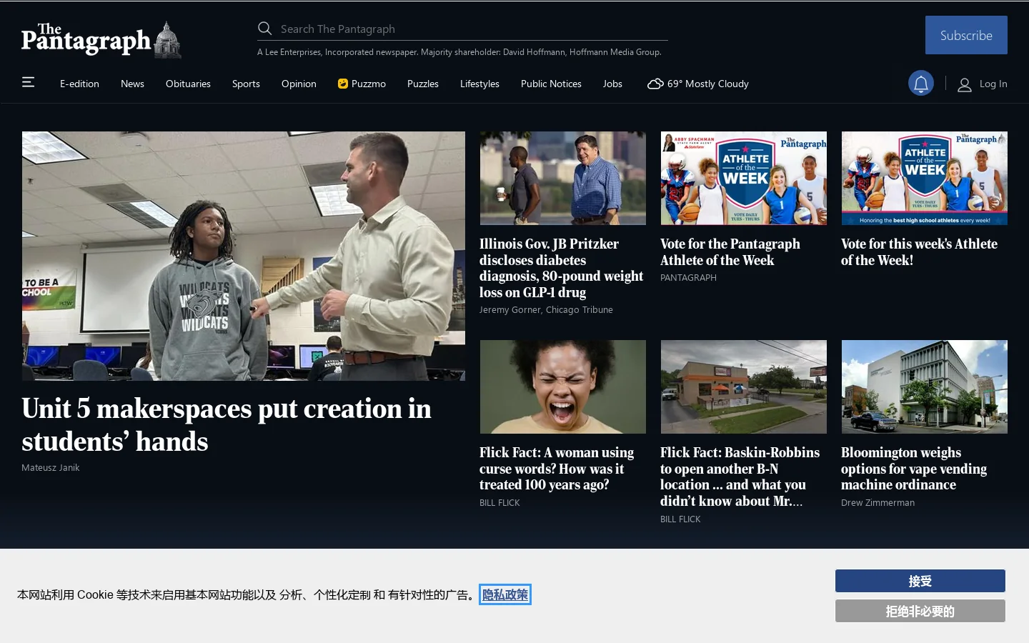Click 拒绝非必要的 reject button
This screenshot has width=1029, height=643.
point(920,611)
